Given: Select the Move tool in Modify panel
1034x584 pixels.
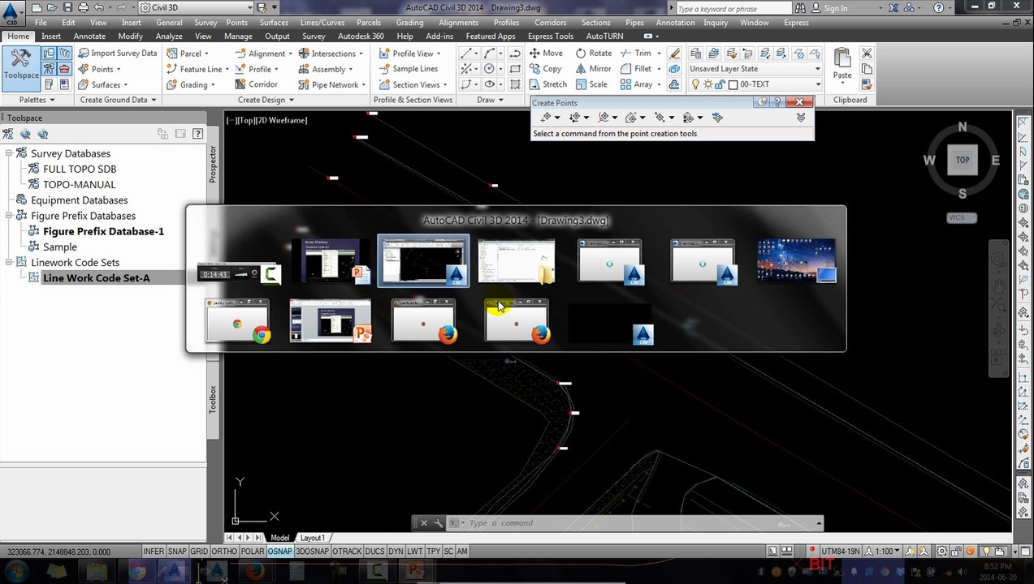Looking at the screenshot, I should (546, 54).
